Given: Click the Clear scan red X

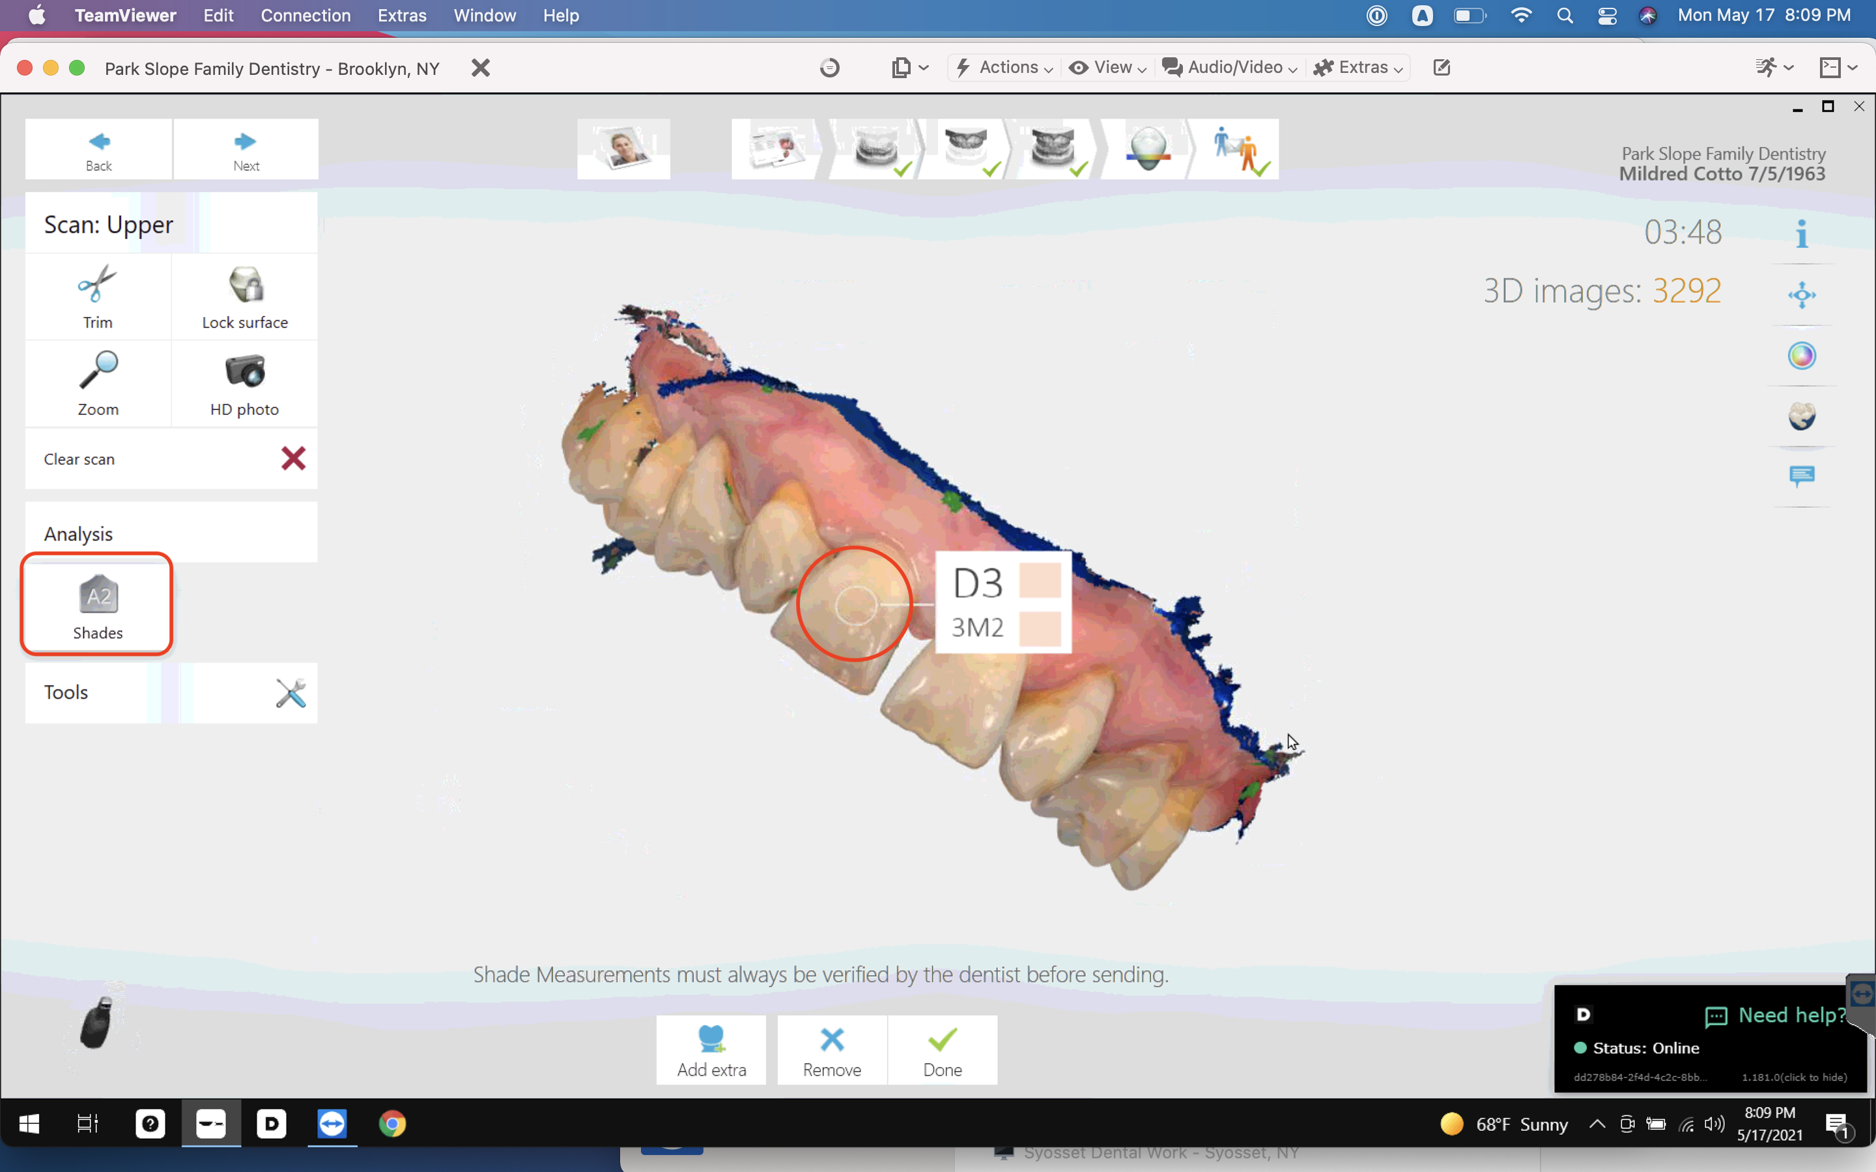Looking at the screenshot, I should [293, 458].
